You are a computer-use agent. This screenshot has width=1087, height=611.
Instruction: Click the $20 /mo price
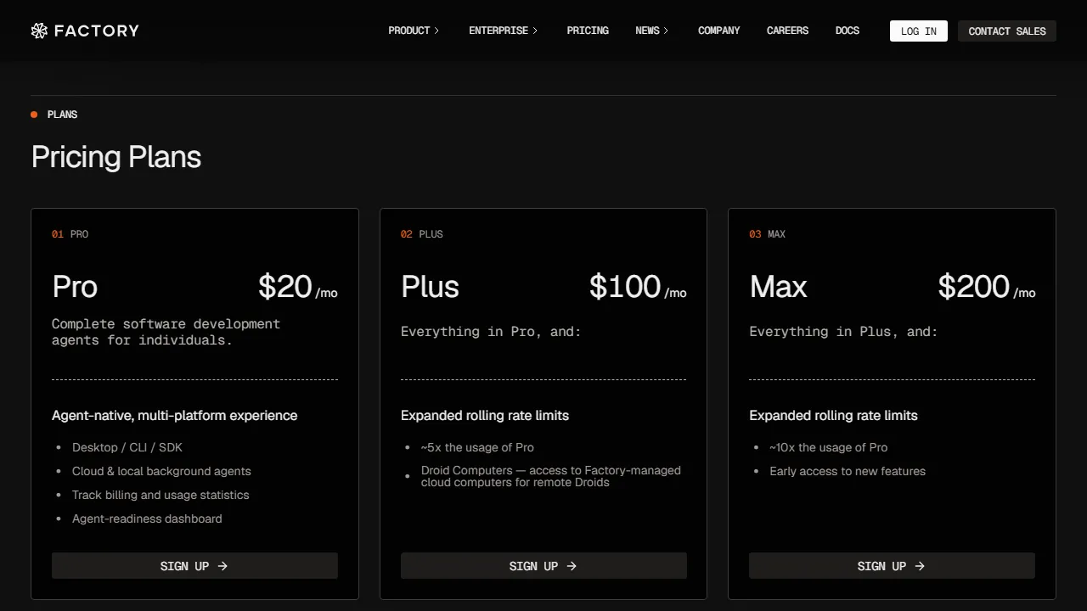pos(298,287)
